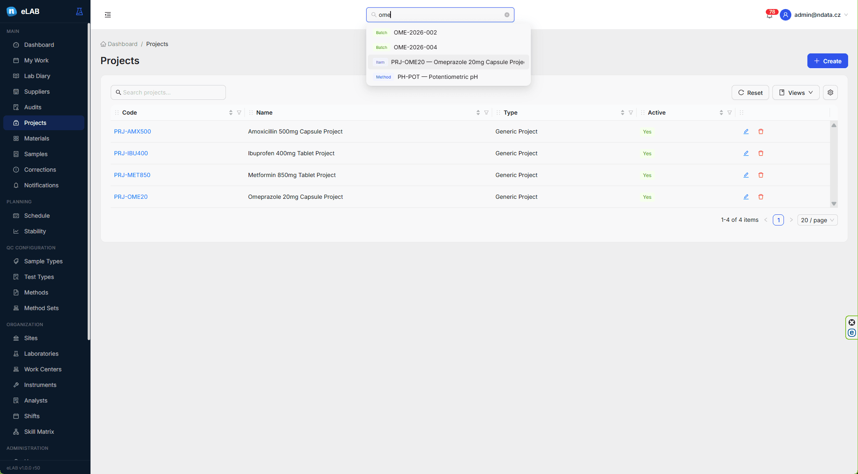Open Lab Diary in the sidebar

coord(44,76)
